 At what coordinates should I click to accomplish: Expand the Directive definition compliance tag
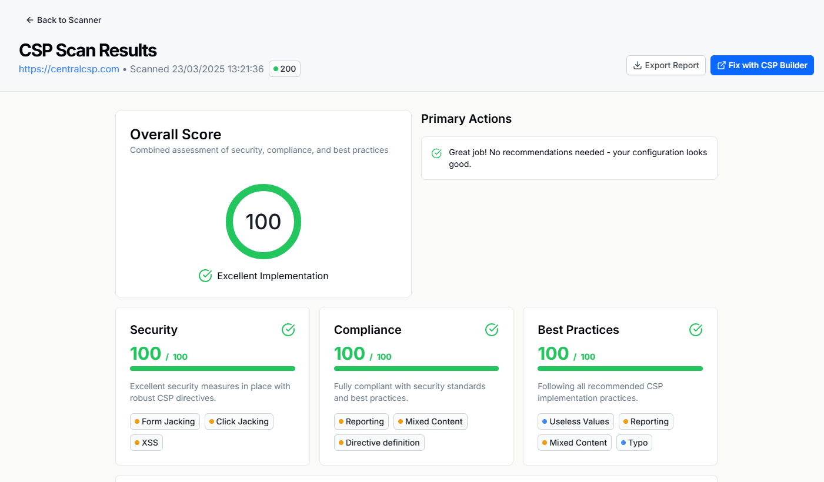[379, 443]
